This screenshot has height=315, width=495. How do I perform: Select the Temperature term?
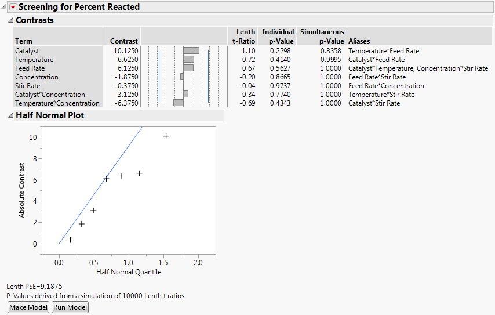point(34,60)
